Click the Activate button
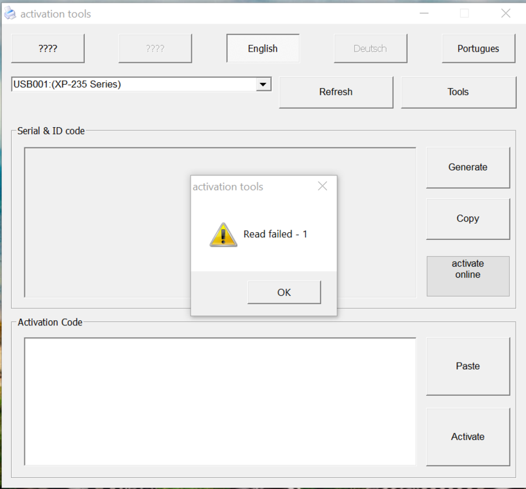 point(467,437)
